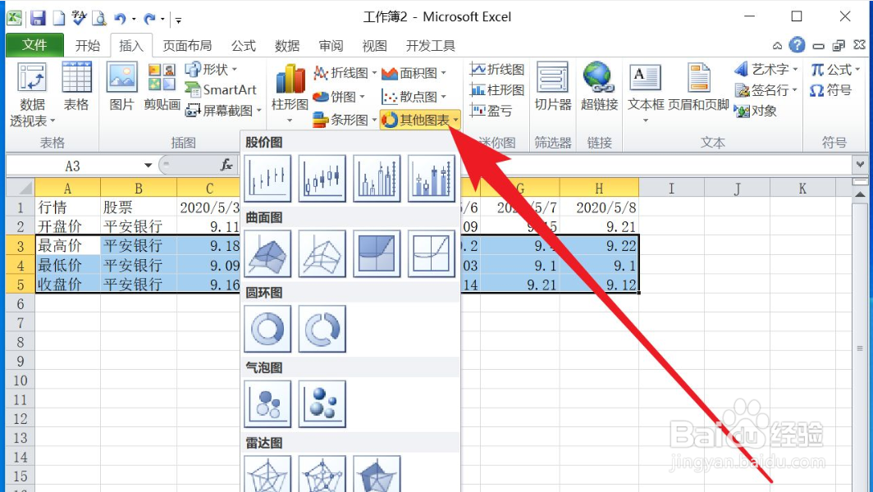
Task: Pick the volume-open-high-low-close stock chart
Action: pos(432,178)
